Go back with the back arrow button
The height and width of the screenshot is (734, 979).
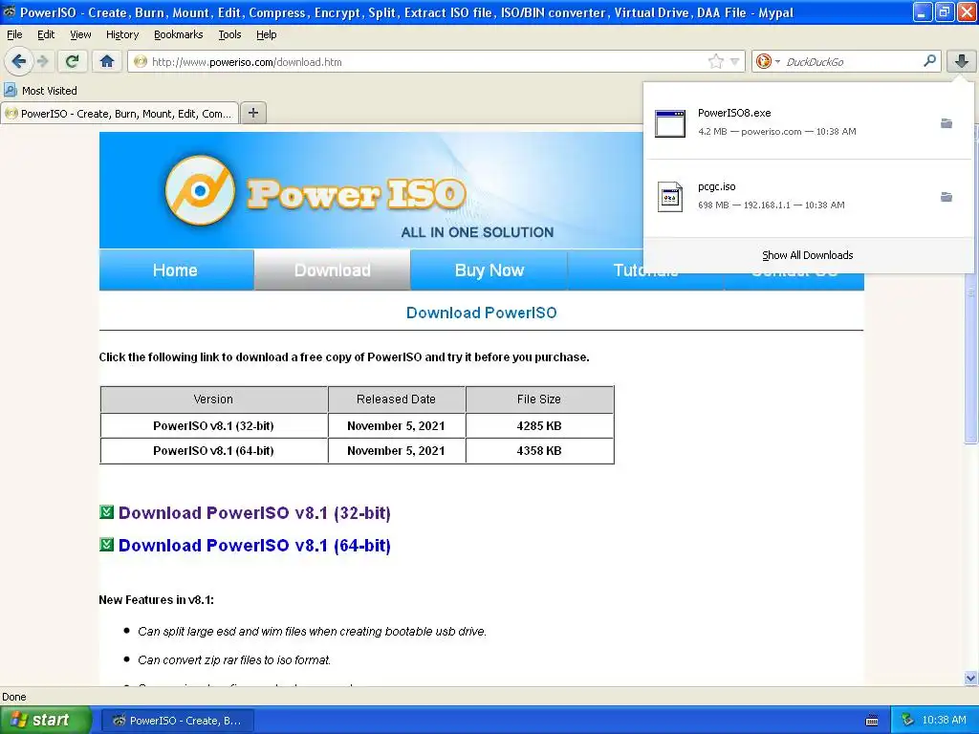19,61
